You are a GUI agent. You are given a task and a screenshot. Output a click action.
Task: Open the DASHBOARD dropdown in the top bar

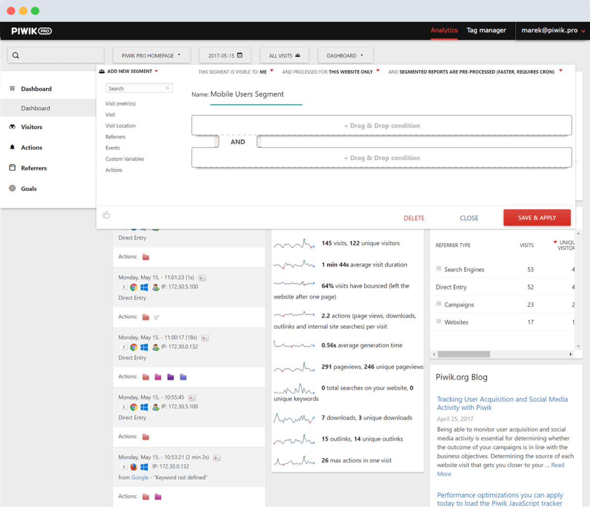(x=345, y=55)
